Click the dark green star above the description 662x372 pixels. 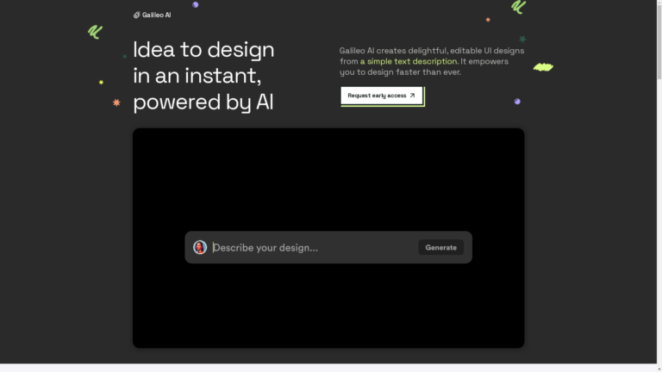pyautogui.click(x=522, y=39)
